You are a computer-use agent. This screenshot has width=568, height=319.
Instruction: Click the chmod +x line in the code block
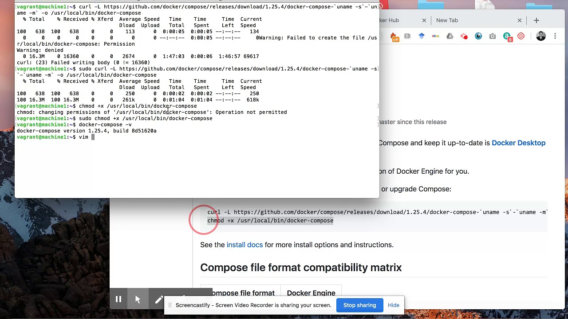coord(270,221)
